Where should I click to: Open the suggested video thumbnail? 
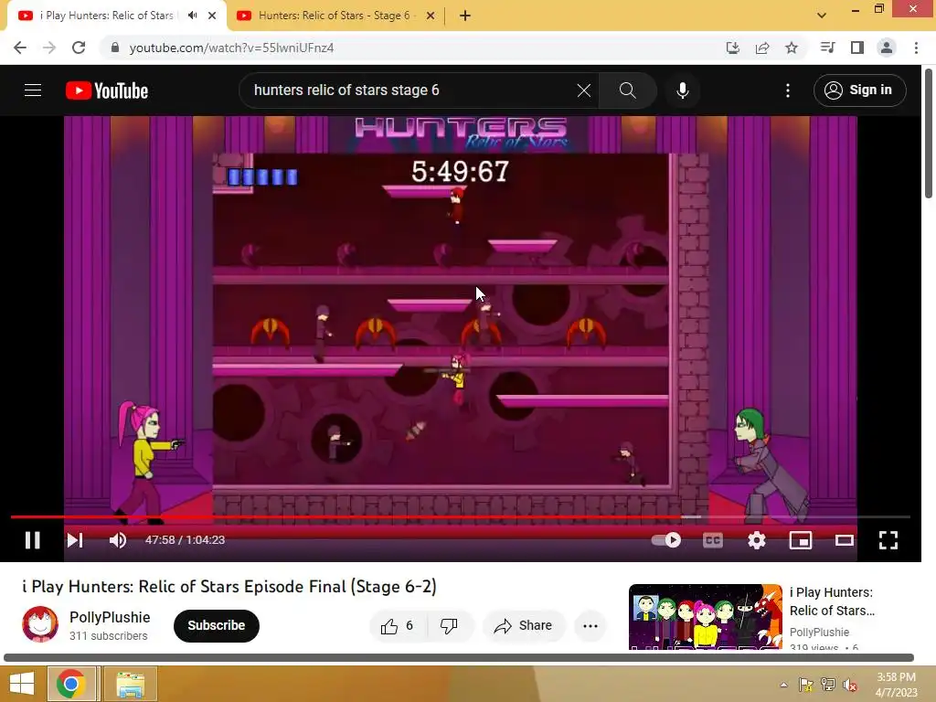[705, 616]
